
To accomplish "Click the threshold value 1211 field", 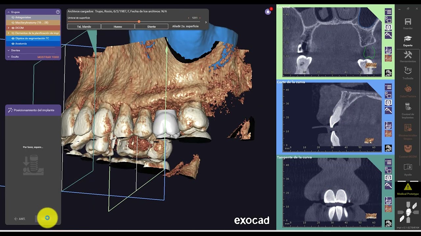I will [x=195, y=18].
